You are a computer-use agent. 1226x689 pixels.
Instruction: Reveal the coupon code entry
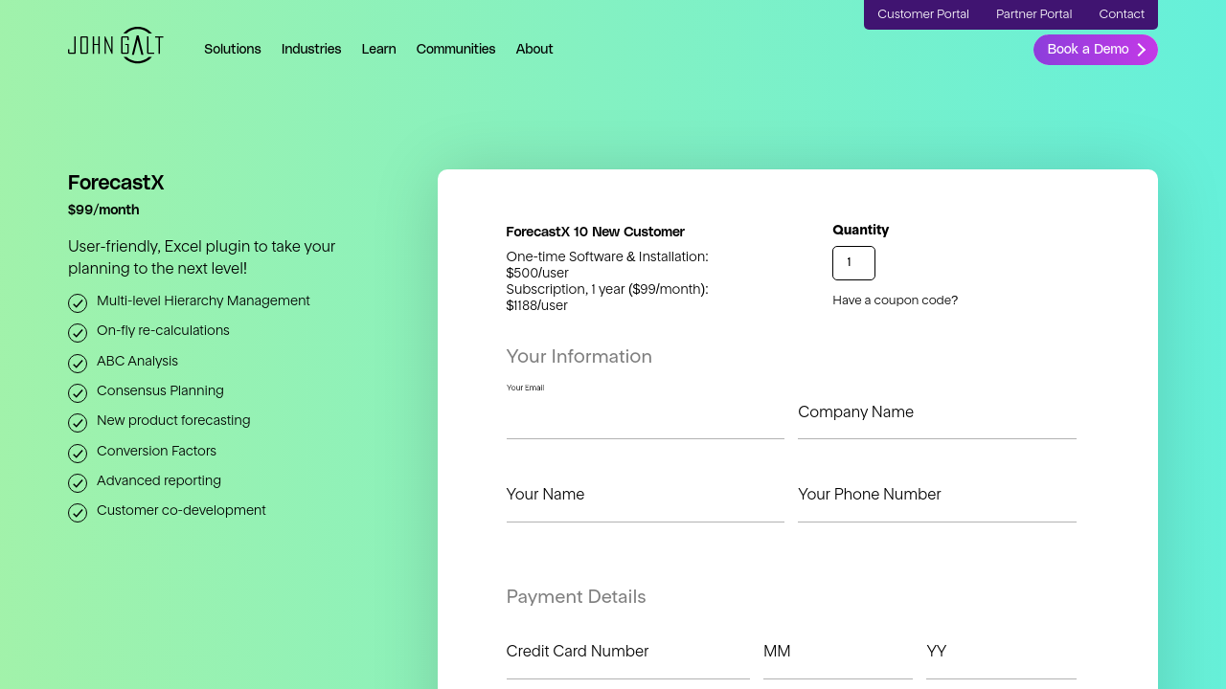coord(895,300)
